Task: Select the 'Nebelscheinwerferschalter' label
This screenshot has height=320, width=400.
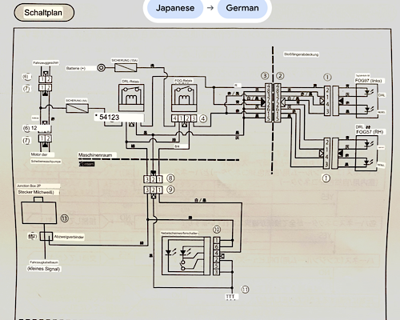Action: (x=179, y=233)
